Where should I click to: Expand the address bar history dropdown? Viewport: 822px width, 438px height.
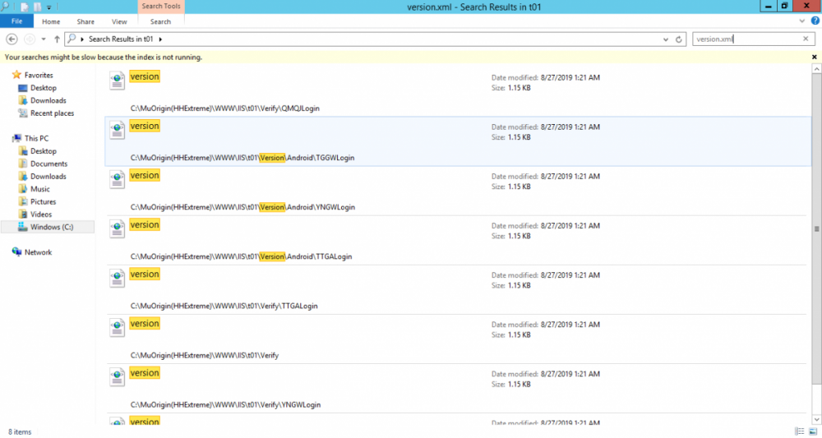(x=665, y=39)
